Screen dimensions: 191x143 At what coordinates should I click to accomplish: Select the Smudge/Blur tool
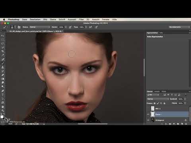[2, 83]
